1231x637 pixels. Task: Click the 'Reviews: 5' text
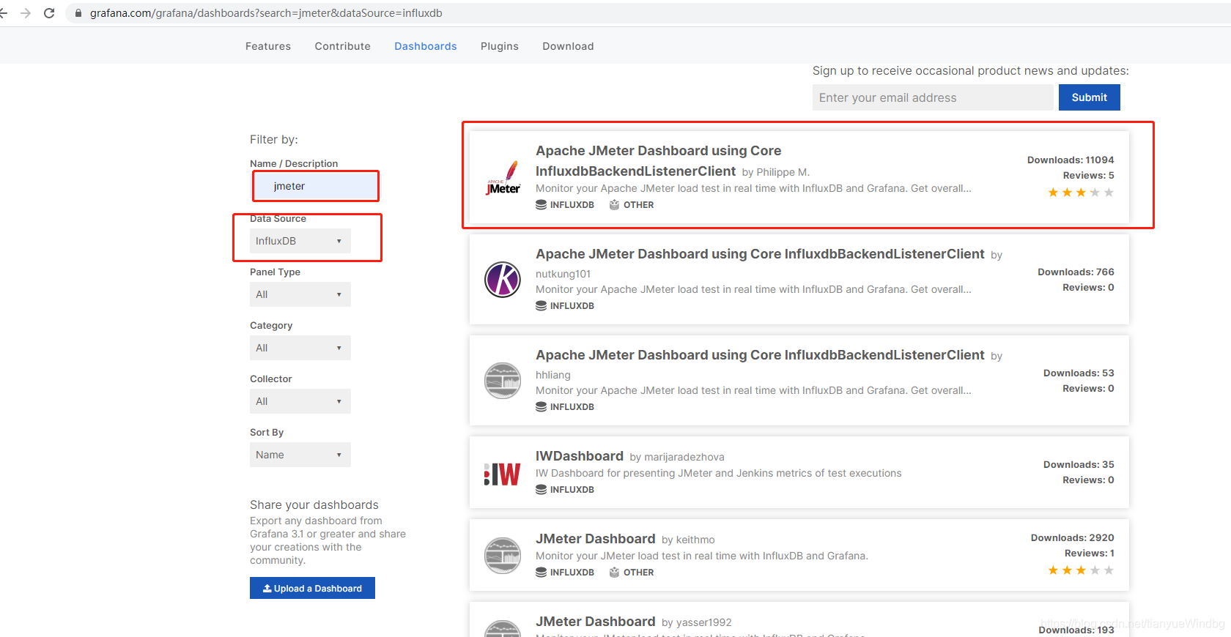(x=1089, y=175)
